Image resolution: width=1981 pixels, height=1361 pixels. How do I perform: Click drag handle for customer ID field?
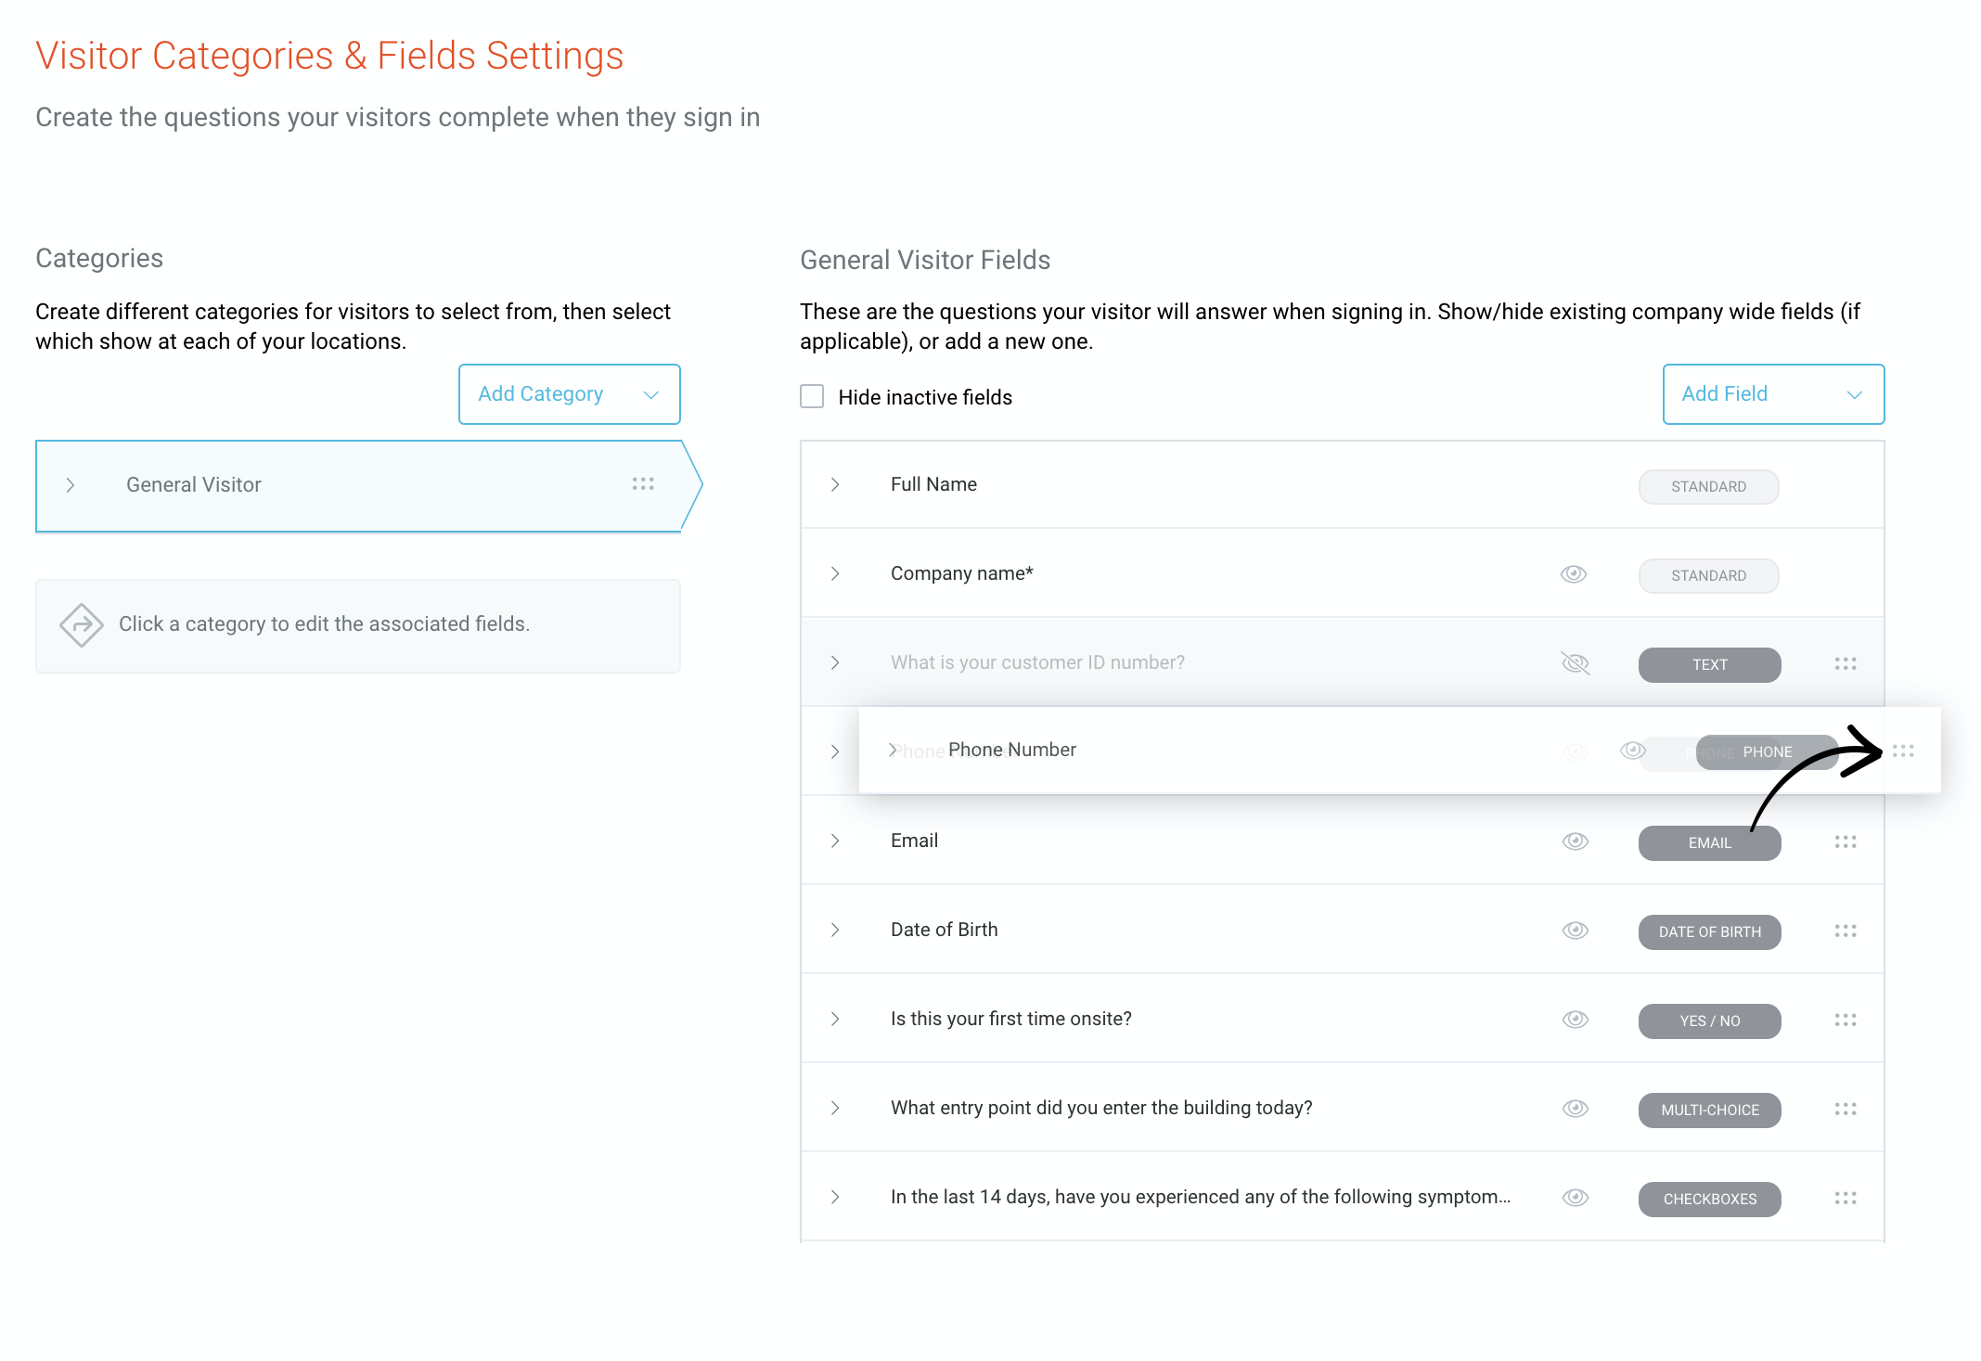tap(1845, 663)
